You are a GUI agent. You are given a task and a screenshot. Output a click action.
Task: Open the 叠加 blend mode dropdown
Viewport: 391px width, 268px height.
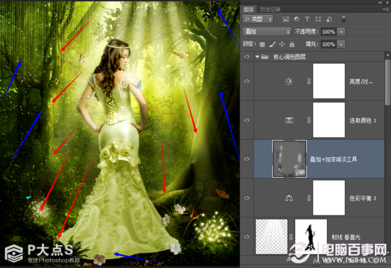(266, 32)
